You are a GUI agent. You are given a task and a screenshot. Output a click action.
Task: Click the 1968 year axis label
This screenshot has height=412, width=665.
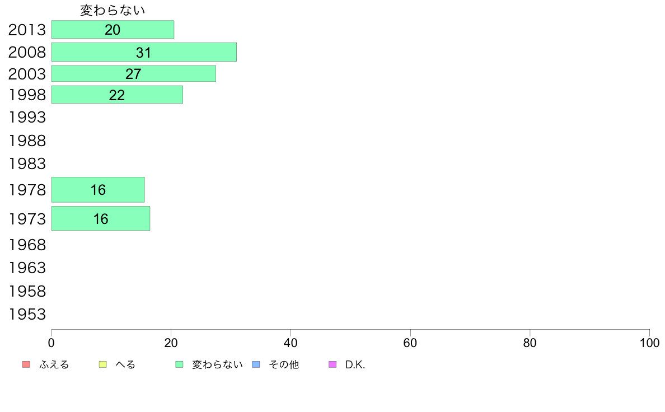point(27,245)
